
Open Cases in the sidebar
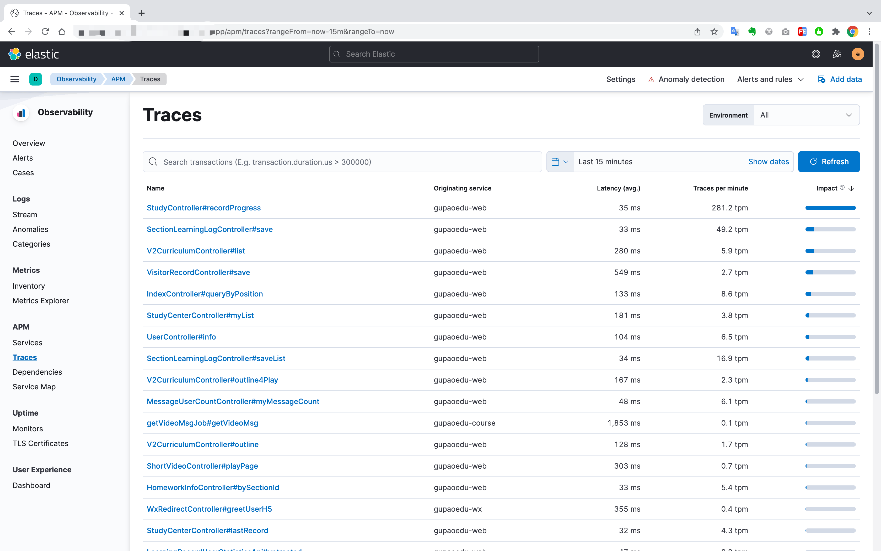pyautogui.click(x=23, y=173)
